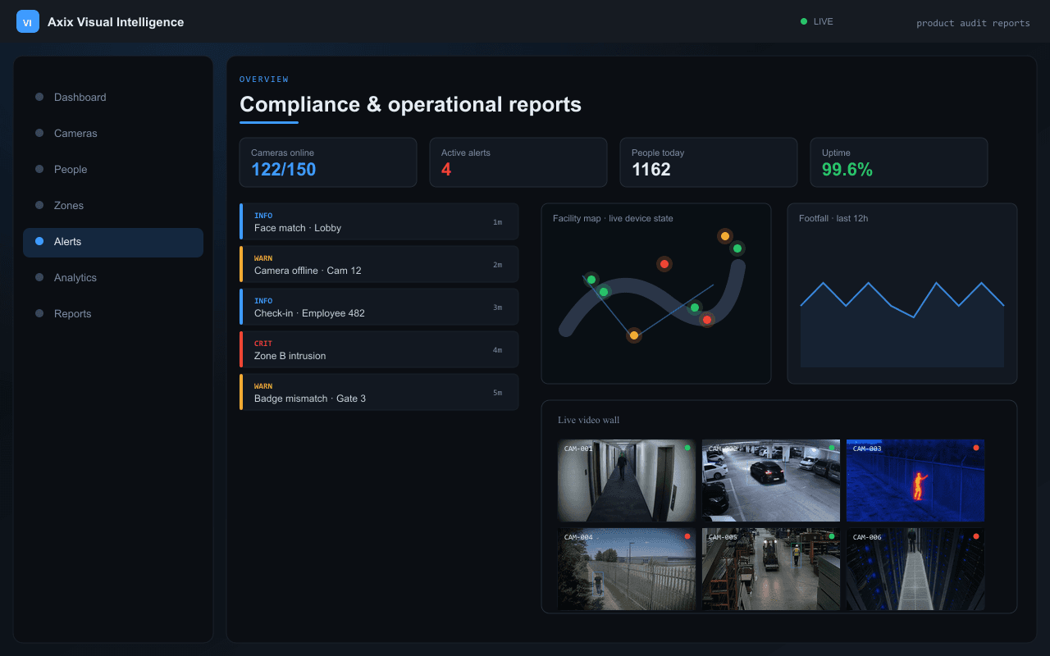Click the status dot on CAM-006 feed

tap(976, 536)
